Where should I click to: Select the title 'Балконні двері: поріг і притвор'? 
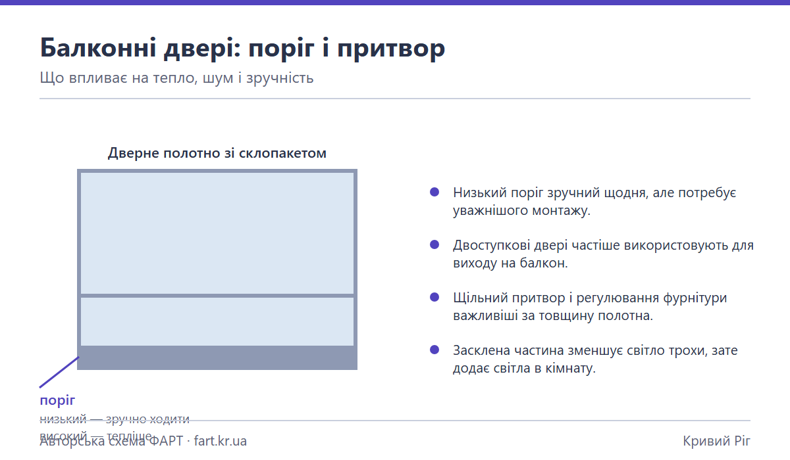click(x=242, y=49)
